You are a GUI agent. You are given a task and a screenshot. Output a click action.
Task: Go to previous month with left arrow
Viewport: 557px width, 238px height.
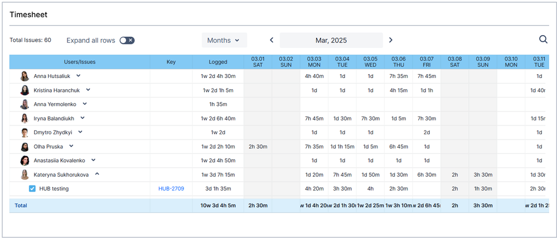[x=272, y=40]
